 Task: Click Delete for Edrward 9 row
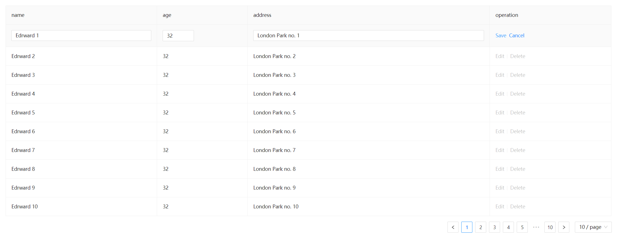click(x=518, y=188)
